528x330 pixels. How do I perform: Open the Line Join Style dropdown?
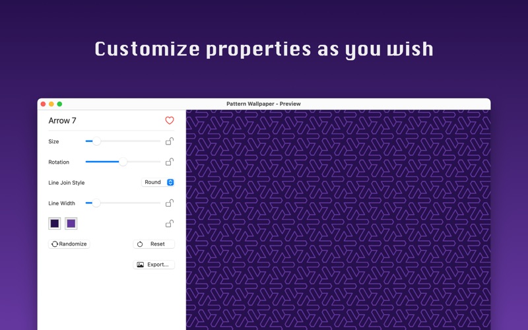coord(158,182)
